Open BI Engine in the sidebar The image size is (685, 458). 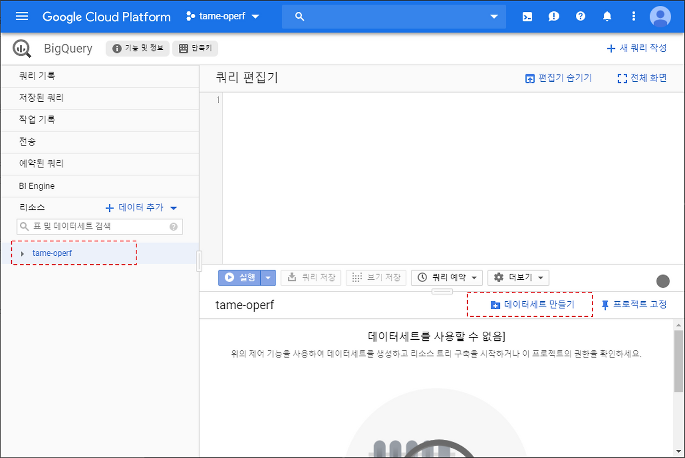(100, 186)
